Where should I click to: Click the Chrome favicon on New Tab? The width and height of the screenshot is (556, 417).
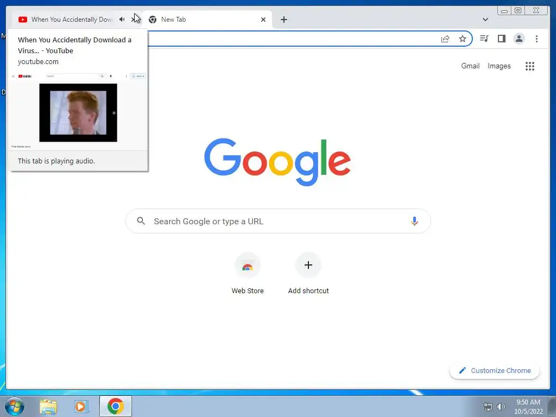[153, 20]
